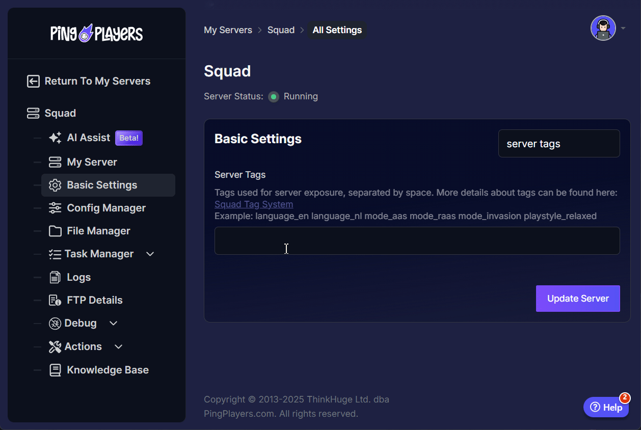The height and width of the screenshot is (430, 641).
Task: Click the Squad entry in the sidebar tree
Action: pyautogui.click(x=60, y=113)
